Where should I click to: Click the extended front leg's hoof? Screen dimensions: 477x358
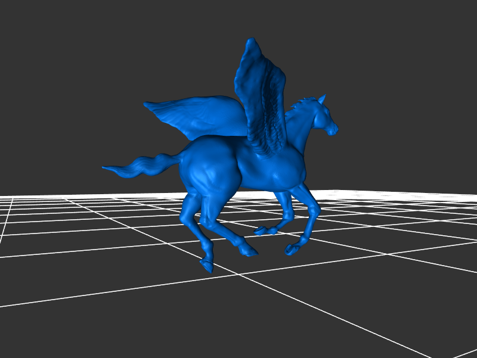pos(292,250)
